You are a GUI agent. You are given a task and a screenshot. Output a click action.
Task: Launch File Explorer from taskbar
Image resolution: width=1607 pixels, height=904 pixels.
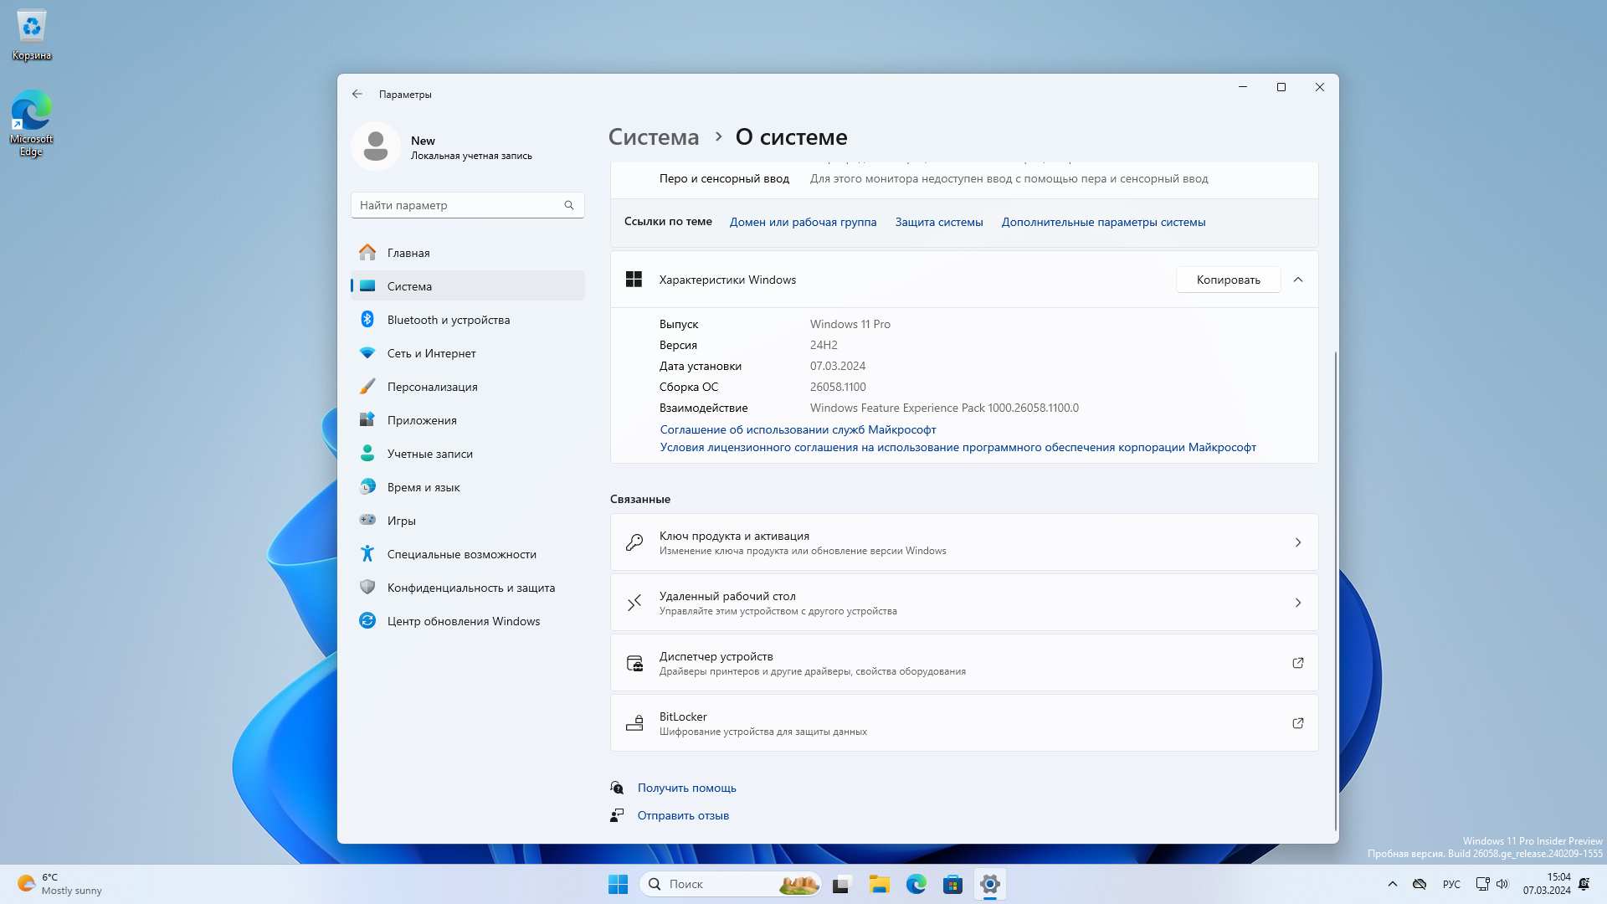point(879,884)
